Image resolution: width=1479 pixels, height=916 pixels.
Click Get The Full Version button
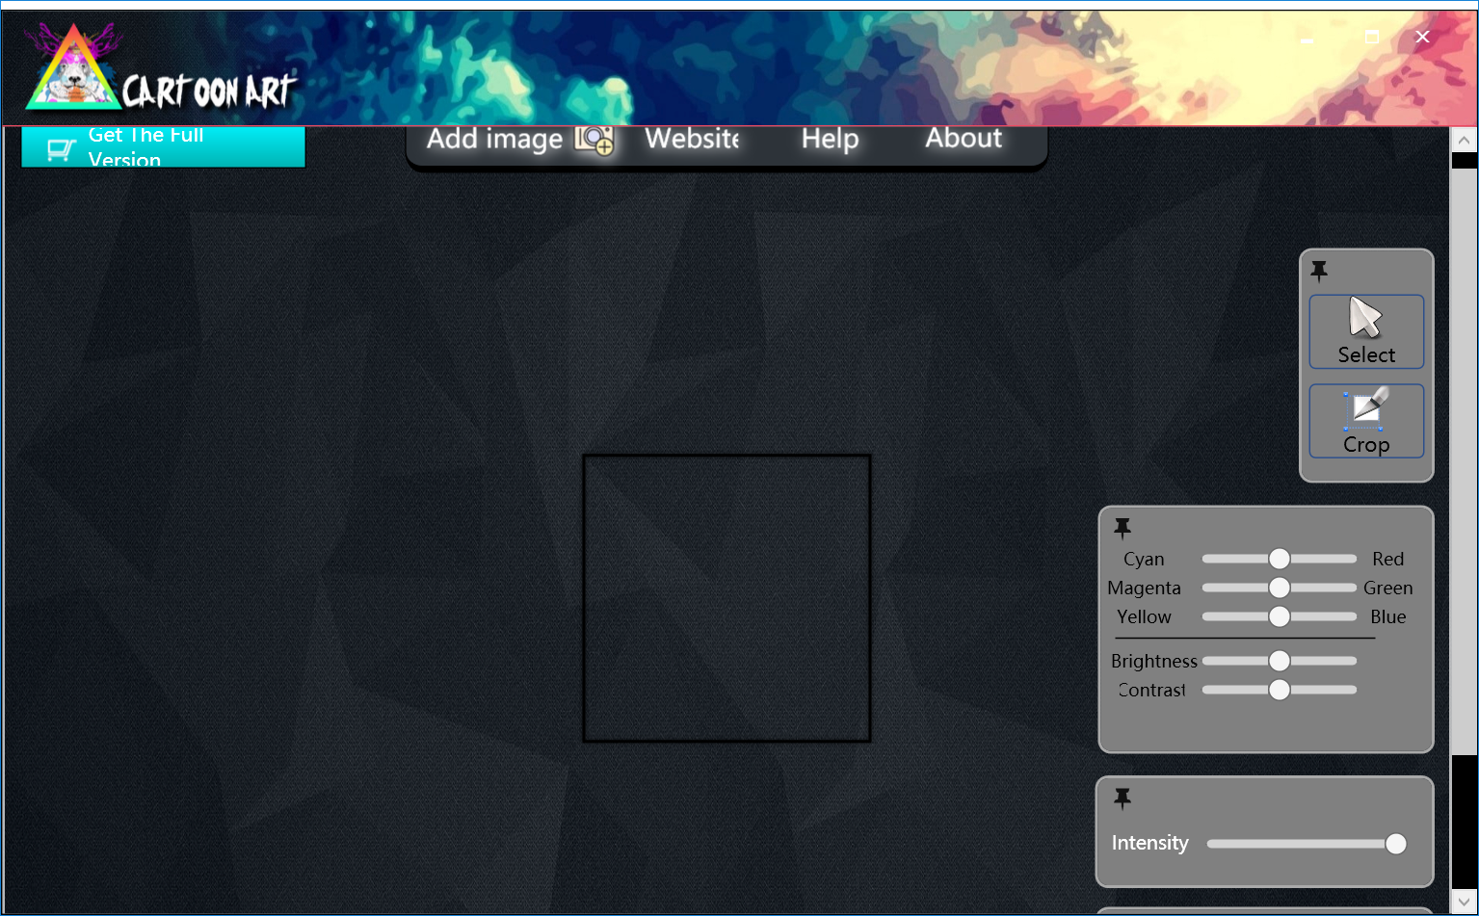click(x=163, y=146)
